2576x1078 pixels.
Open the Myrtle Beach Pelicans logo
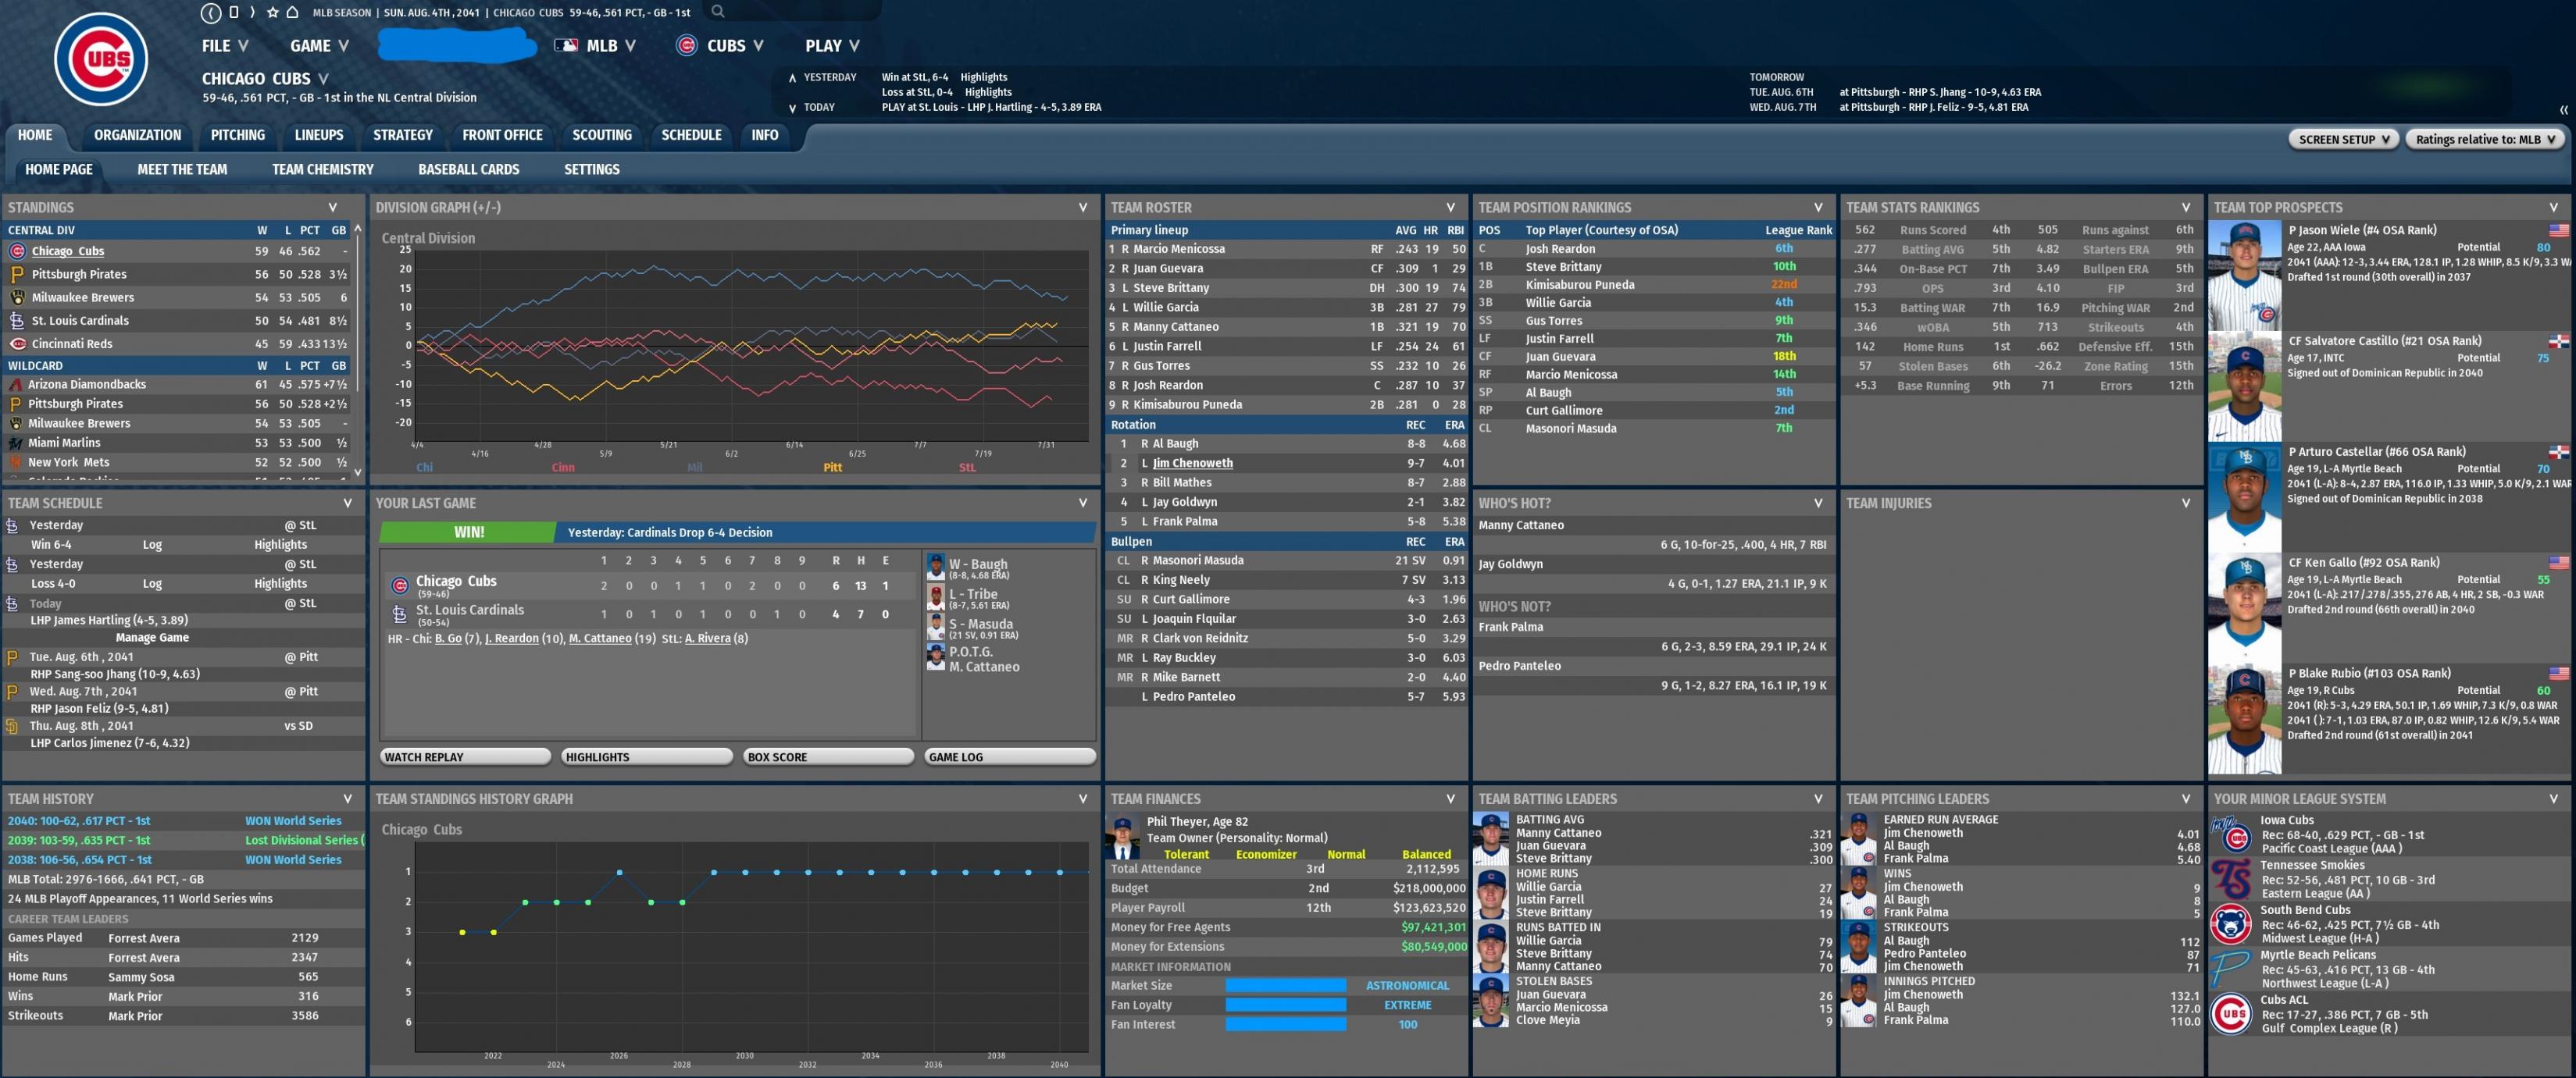2231,969
